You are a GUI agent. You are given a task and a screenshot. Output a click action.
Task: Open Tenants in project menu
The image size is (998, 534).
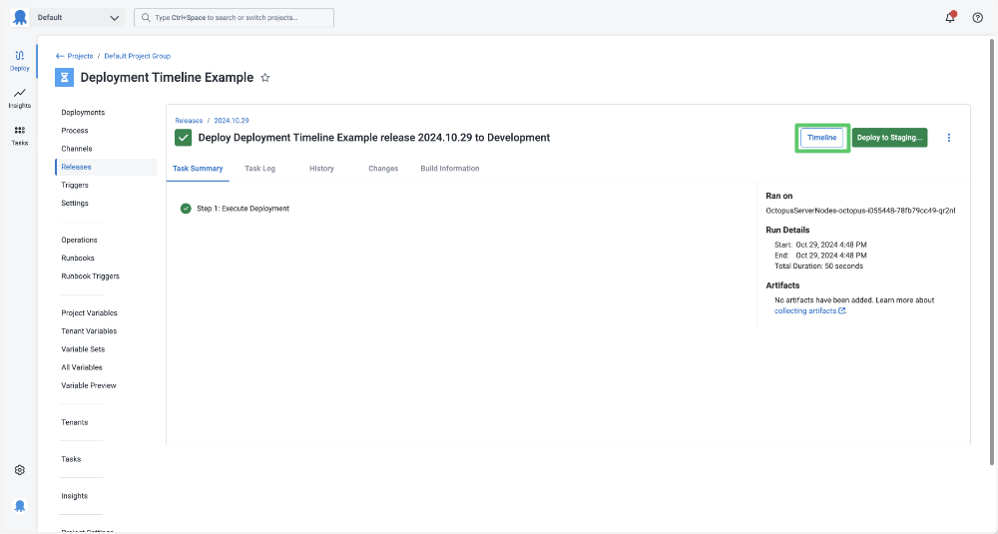click(75, 422)
